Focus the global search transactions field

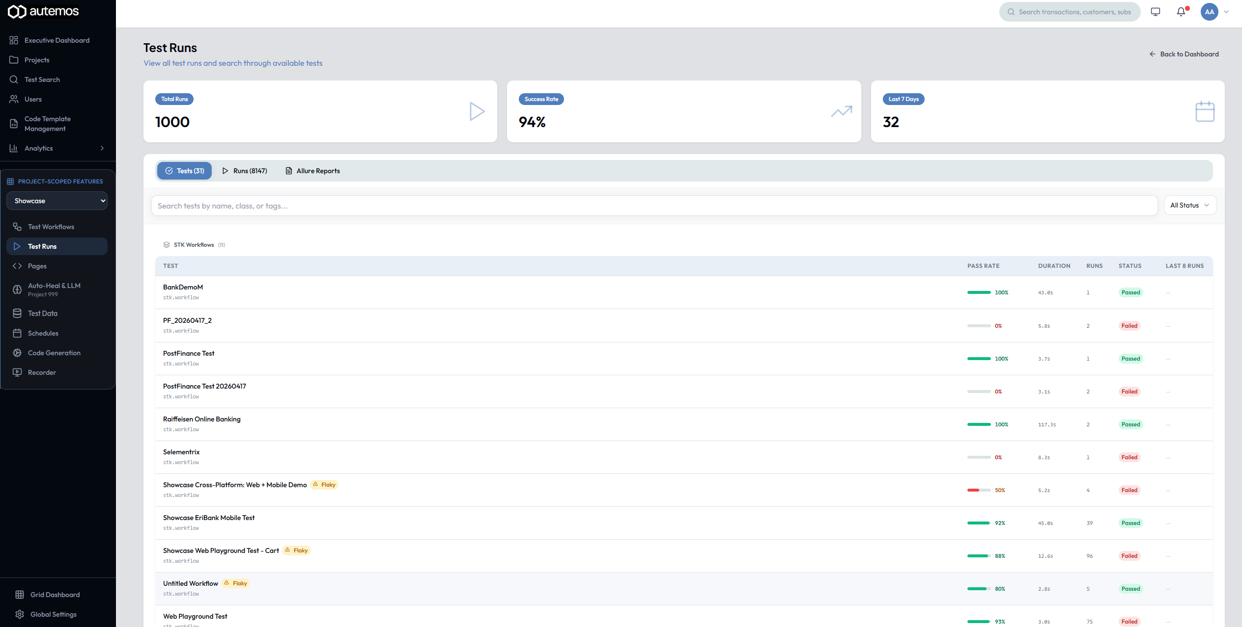1070,12
